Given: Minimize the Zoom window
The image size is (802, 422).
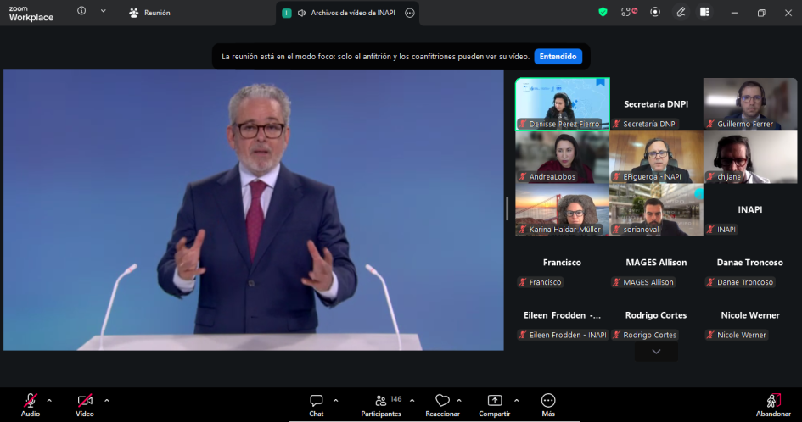Looking at the screenshot, I should 734,13.
